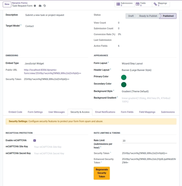Open the Mappings link icon button

click(161, 4)
